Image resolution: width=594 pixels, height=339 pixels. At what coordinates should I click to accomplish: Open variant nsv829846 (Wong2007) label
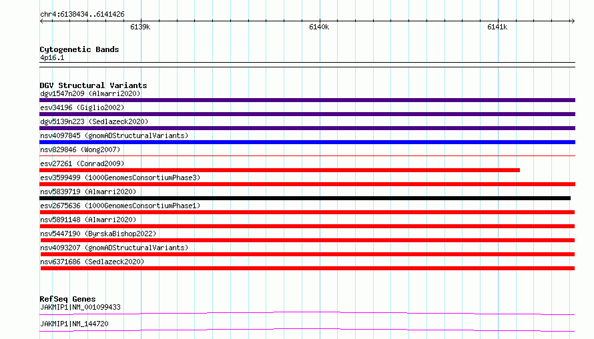tap(80, 149)
